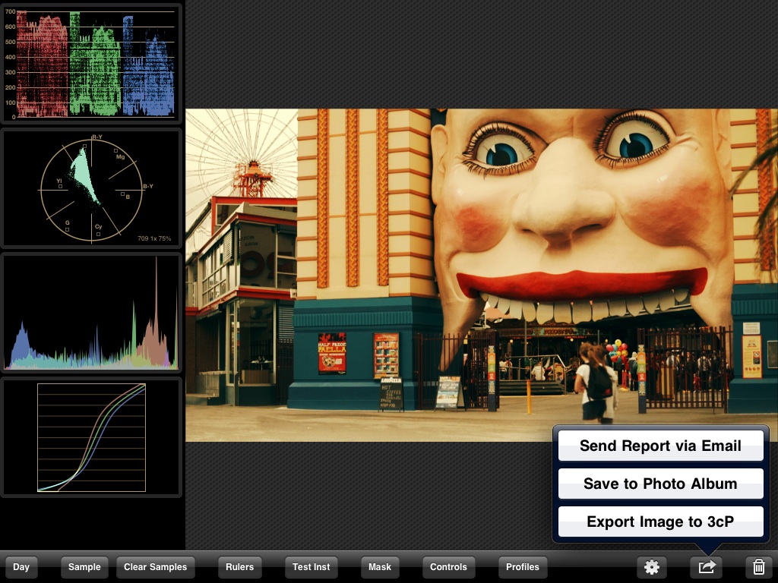This screenshot has height=583, width=778.
Task: Toggle the Rulers button
Action: click(239, 566)
